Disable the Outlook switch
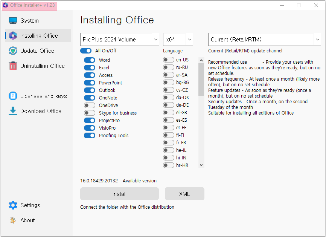The image size is (326, 237). (90, 90)
